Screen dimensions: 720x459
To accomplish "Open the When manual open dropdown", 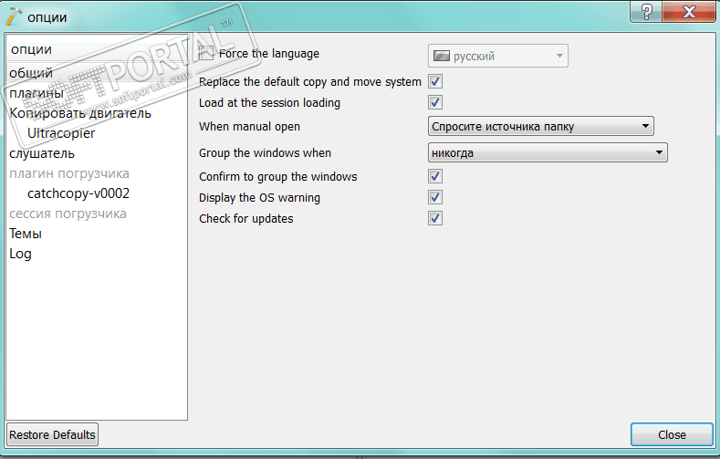I will click(541, 126).
